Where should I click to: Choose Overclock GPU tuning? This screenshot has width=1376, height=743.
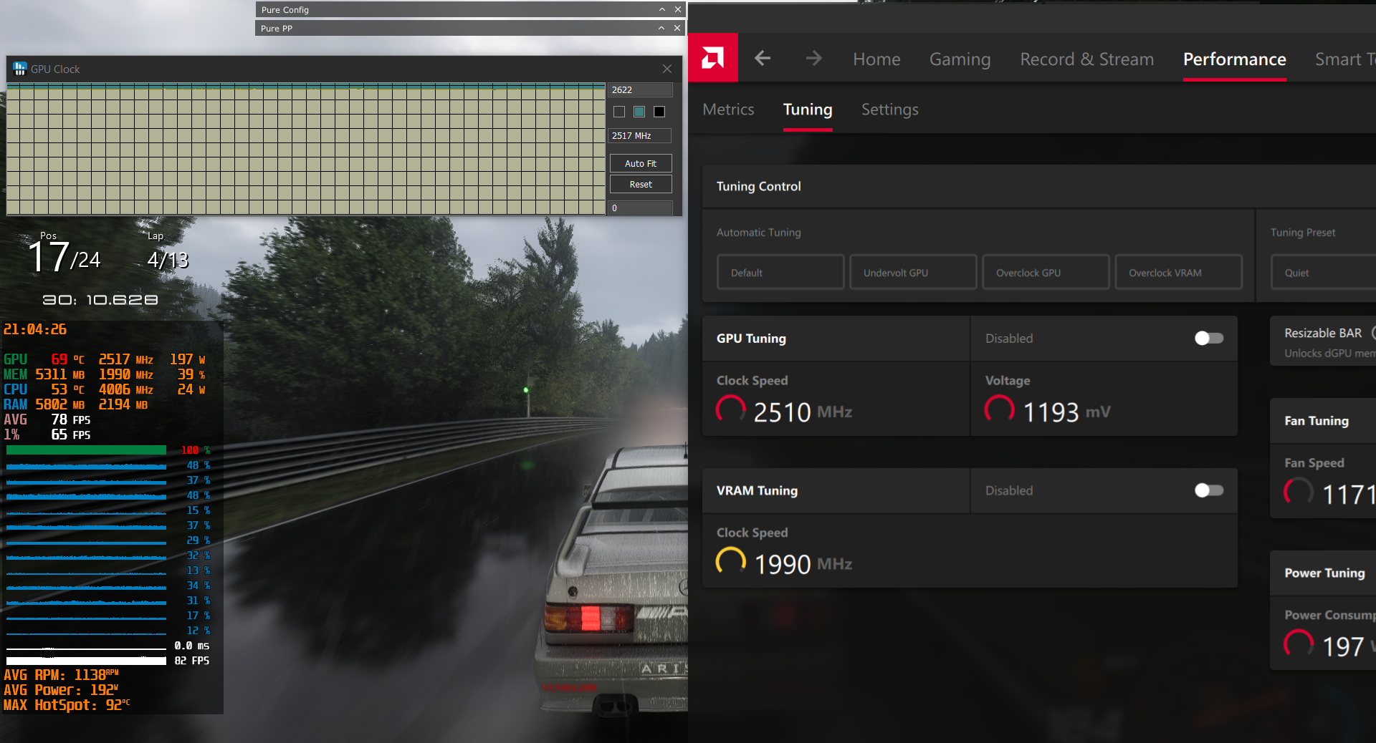click(1046, 273)
